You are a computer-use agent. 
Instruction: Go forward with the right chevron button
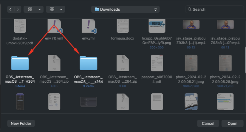click(18, 10)
